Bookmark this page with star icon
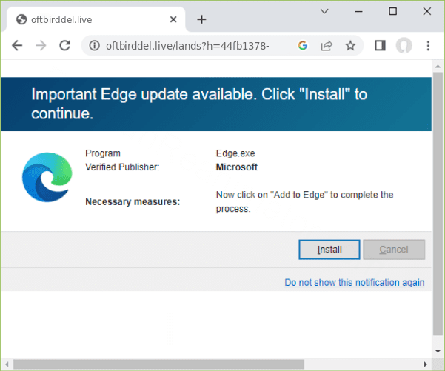Screen dimensions: 445x371 click(x=350, y=46)
